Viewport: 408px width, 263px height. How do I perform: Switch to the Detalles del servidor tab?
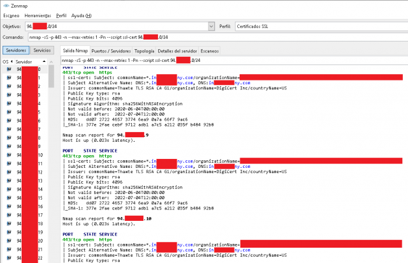click(177, 51)
